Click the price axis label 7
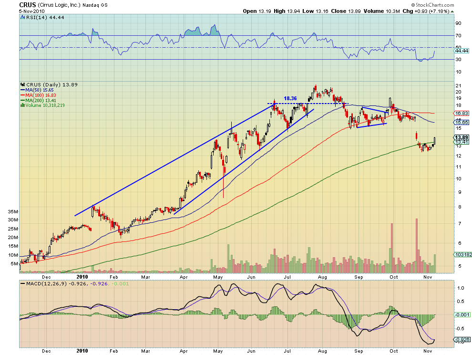The width and height of the screenshot is (472, 355). [x=459, y=223]
